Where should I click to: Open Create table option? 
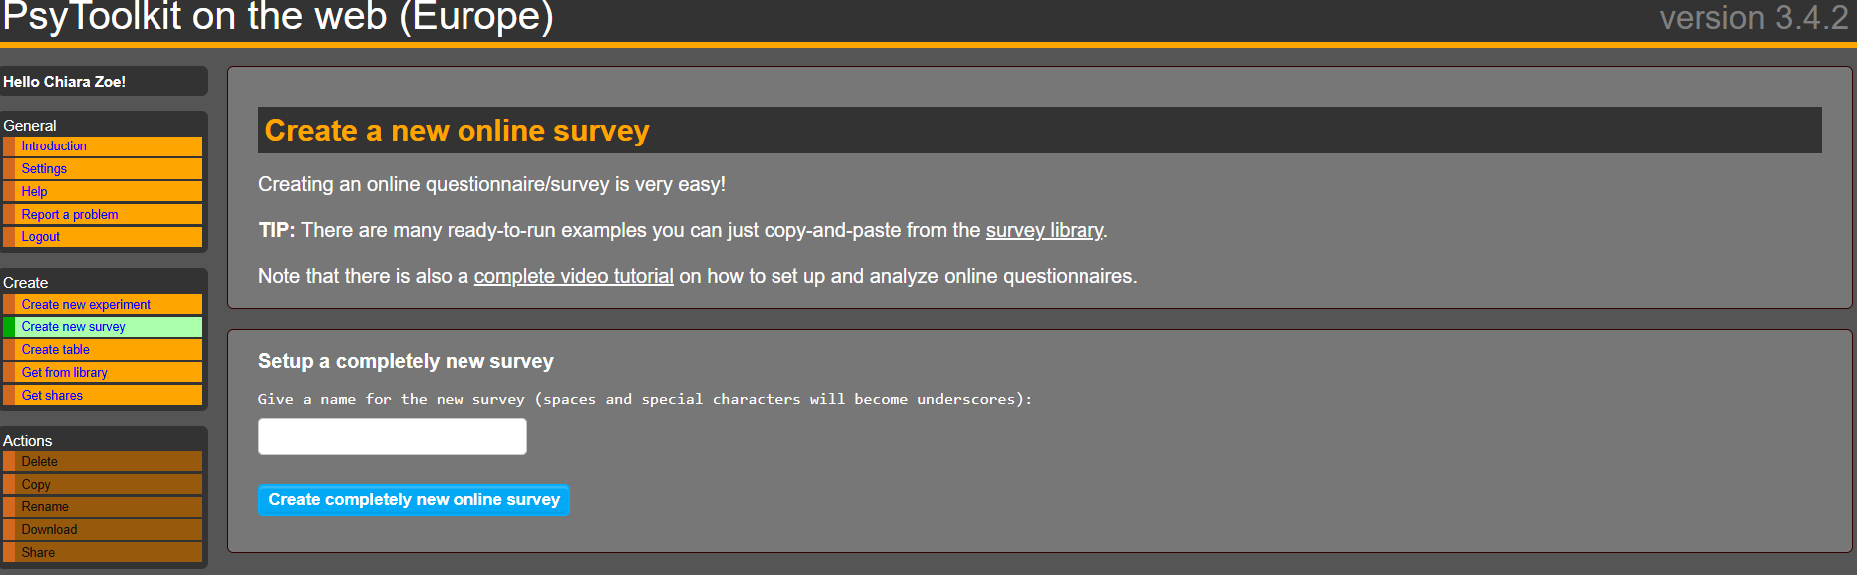(56, 350)
